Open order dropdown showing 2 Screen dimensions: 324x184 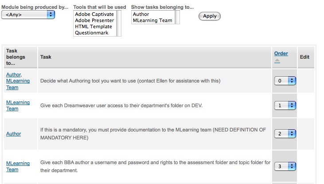285,134
